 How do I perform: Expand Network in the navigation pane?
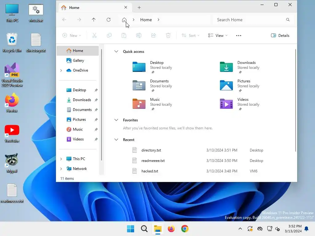point(61,169)
